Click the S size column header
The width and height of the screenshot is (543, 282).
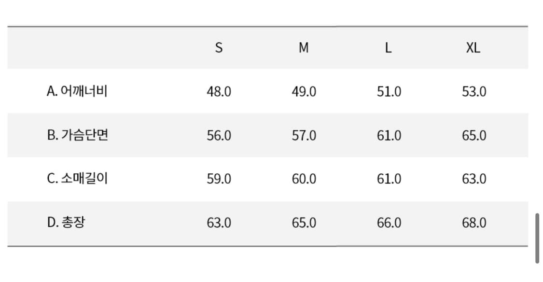(219, 48)
